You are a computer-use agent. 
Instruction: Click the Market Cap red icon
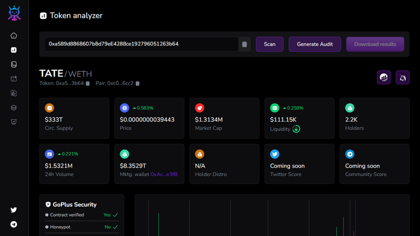(200, 108)
